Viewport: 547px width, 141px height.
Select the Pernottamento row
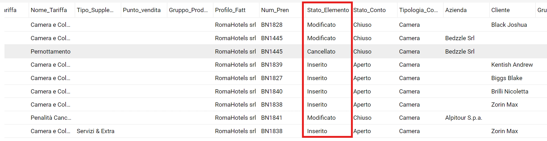tap(51, 51)
